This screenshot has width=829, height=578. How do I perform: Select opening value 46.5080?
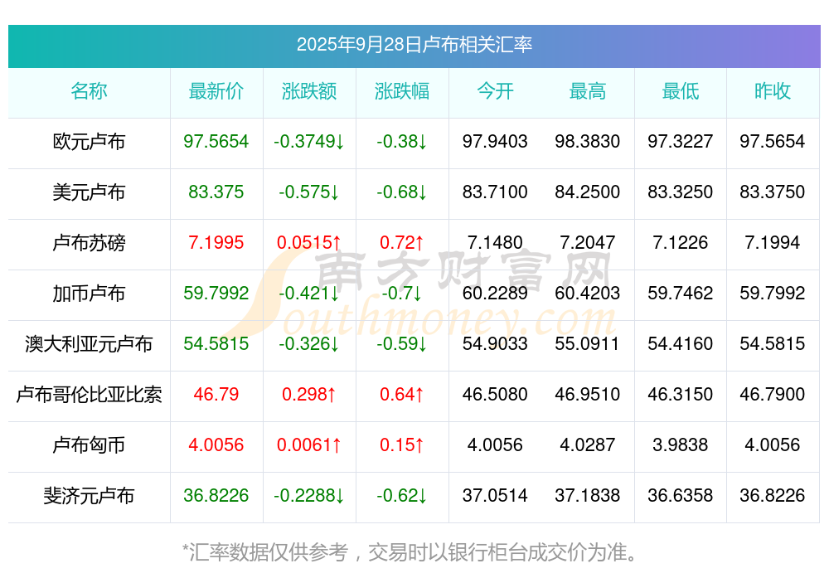[495, 395]
